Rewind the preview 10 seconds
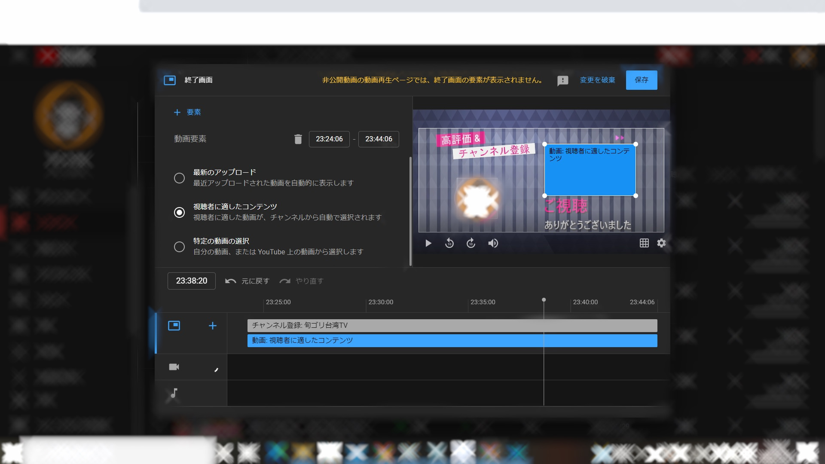The width and height of the screenshot is (825, 464). (x=449, y=243)
